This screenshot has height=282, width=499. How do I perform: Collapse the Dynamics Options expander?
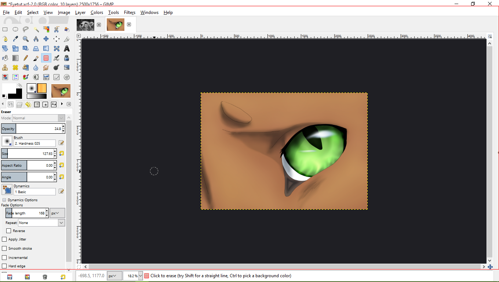point(4,200)
